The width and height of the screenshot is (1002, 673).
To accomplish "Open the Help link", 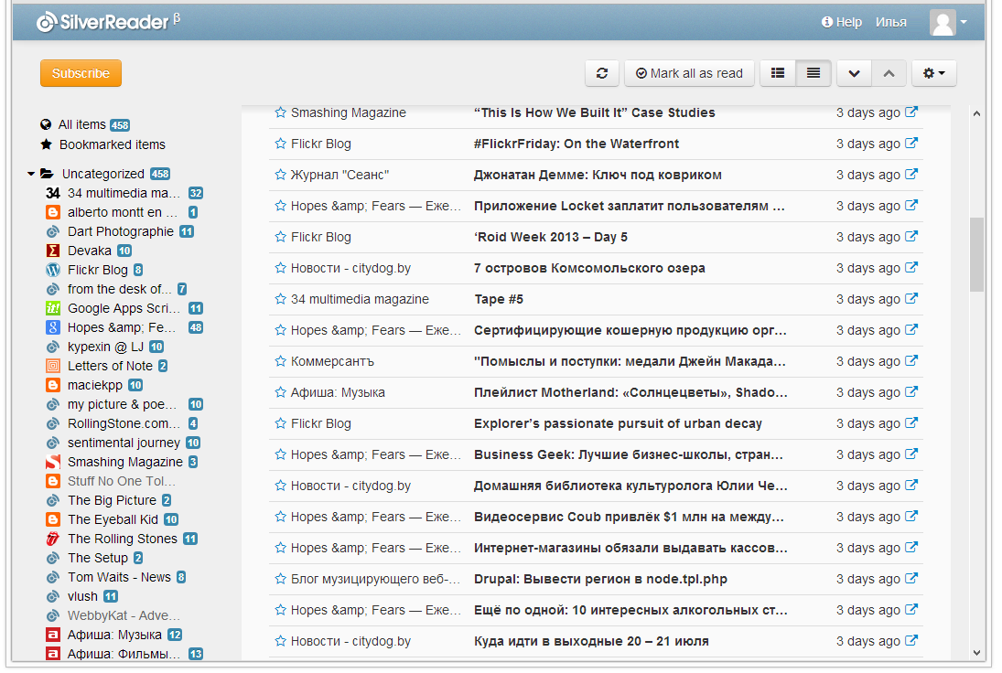I will tap(842, 22).
